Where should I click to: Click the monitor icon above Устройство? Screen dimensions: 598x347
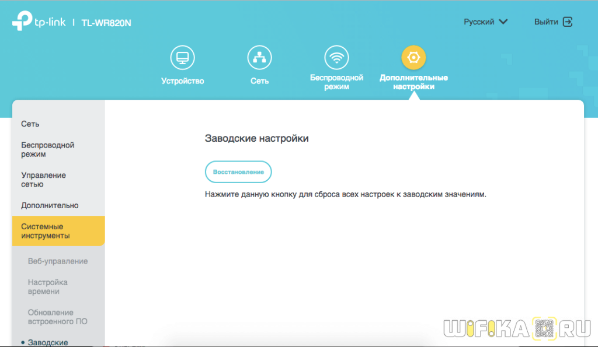[x=182, y=57]
